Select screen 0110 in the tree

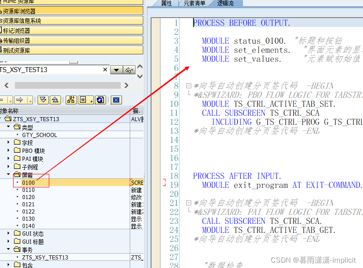click(x=28, y=190)
